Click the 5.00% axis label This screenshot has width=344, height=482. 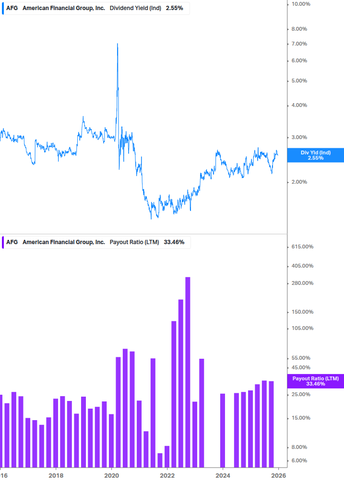(299, 81)
